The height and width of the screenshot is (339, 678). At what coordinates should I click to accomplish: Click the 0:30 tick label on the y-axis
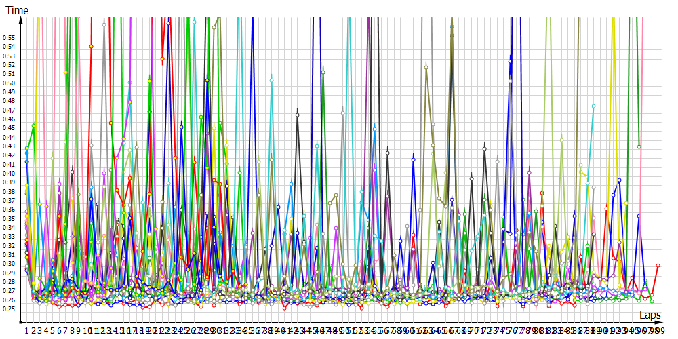(x=9, y=264)
